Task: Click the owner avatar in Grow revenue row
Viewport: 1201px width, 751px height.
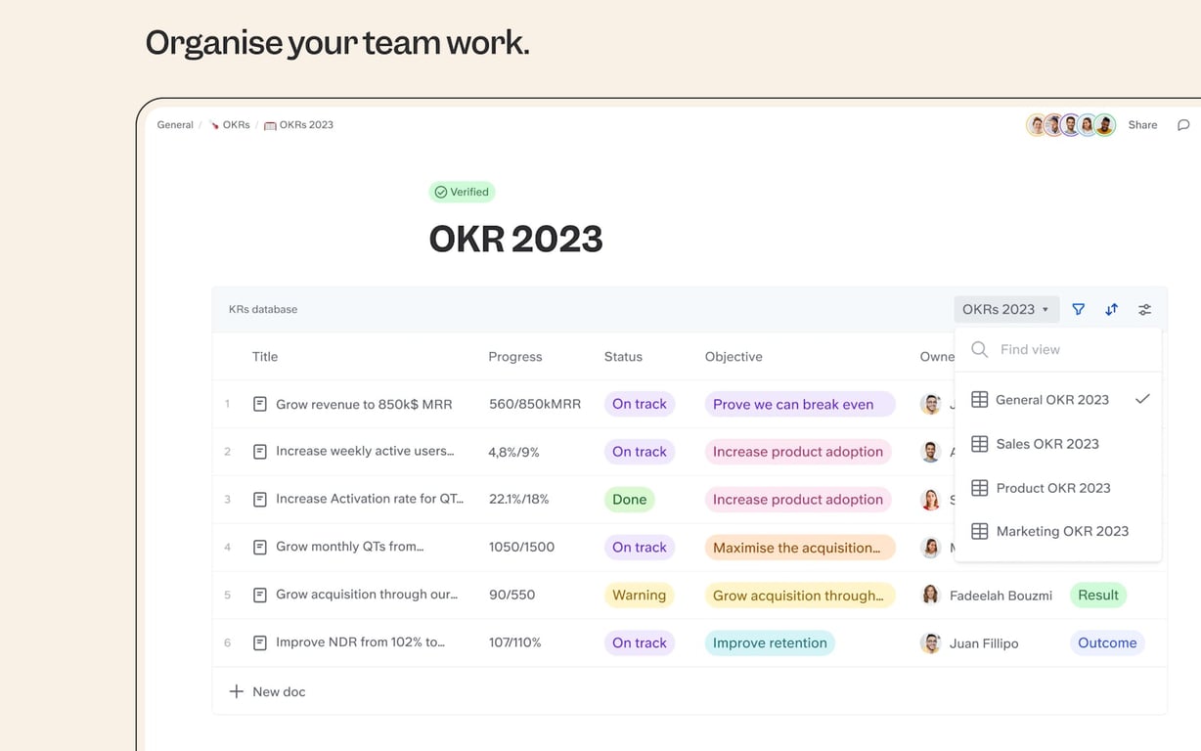Action: click(x=930, y=404)
